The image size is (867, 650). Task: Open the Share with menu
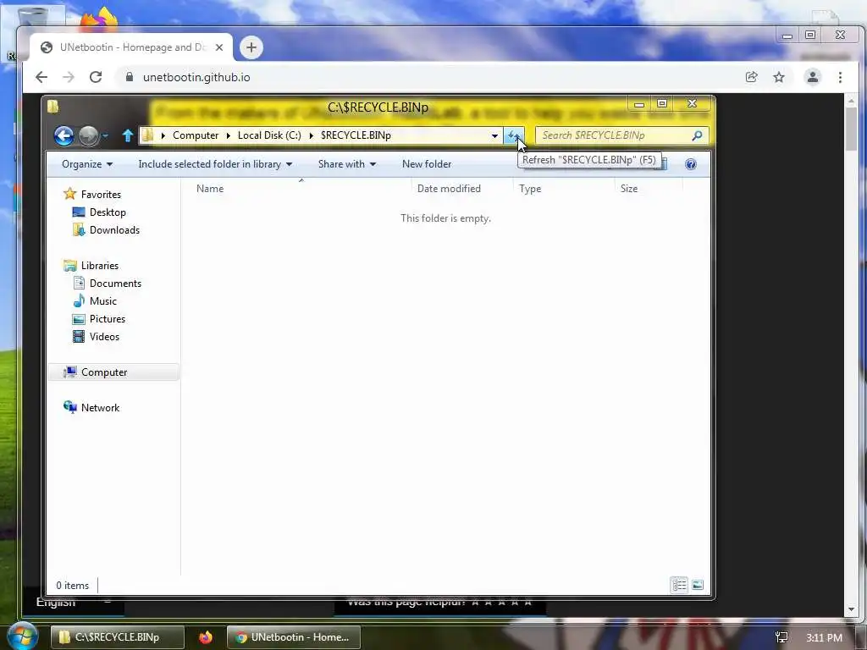click(x=346, y=164)
